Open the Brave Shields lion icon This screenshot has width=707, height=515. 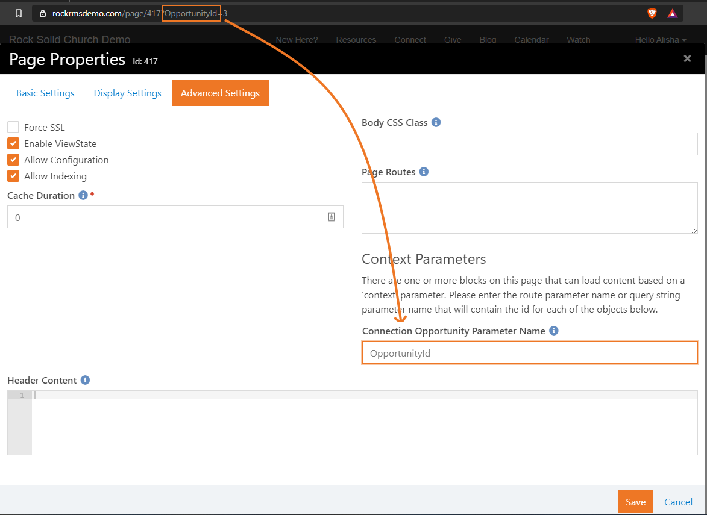click(652, 13)
